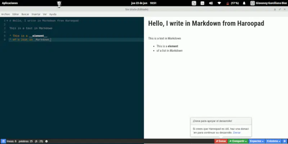Open the Ver menu
The height and width of the screenshot is (144, 288).
click(45, 14)
